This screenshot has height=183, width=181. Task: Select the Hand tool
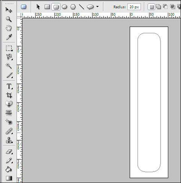(x=9, y=28)
